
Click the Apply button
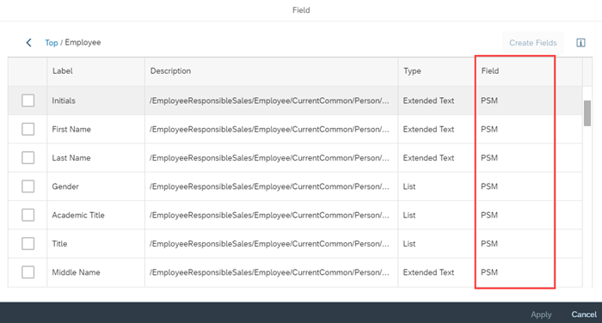point(541,314)
